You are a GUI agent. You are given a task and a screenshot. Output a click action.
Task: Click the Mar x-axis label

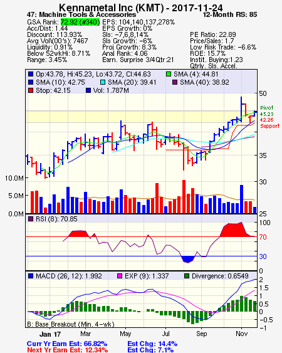85,334
